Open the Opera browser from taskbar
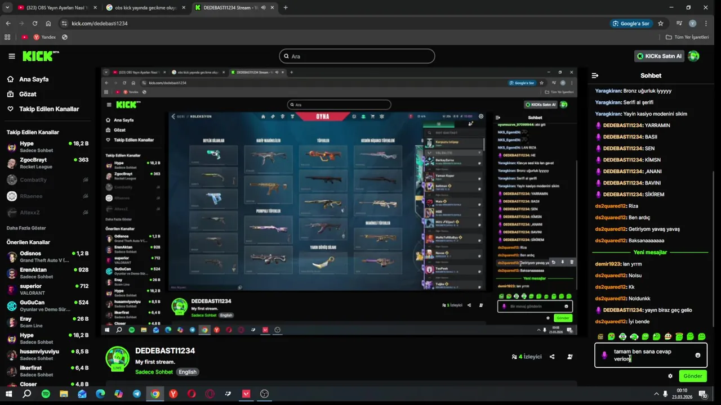 click(192, 394)
